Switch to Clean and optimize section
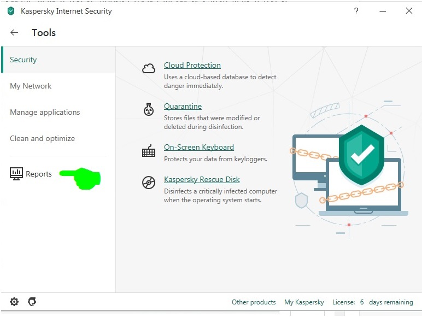Viewport: 422px width, 317px height. tap(42, 138)
